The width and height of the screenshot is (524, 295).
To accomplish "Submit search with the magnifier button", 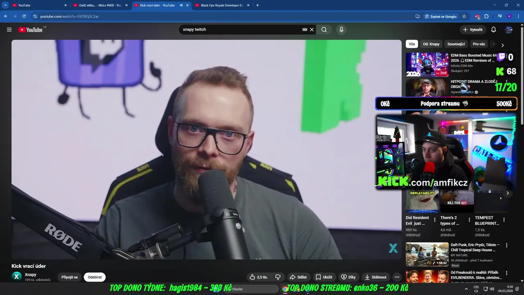I will click(324, 29).
